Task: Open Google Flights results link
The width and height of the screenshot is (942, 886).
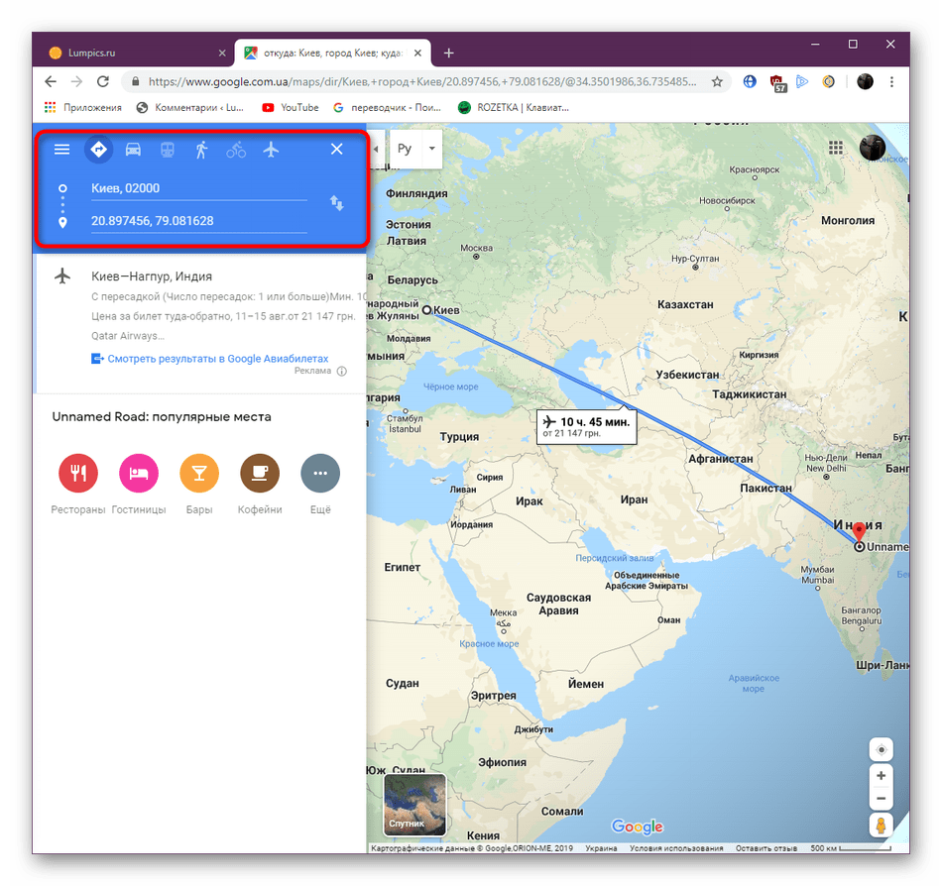Action: 217,359
